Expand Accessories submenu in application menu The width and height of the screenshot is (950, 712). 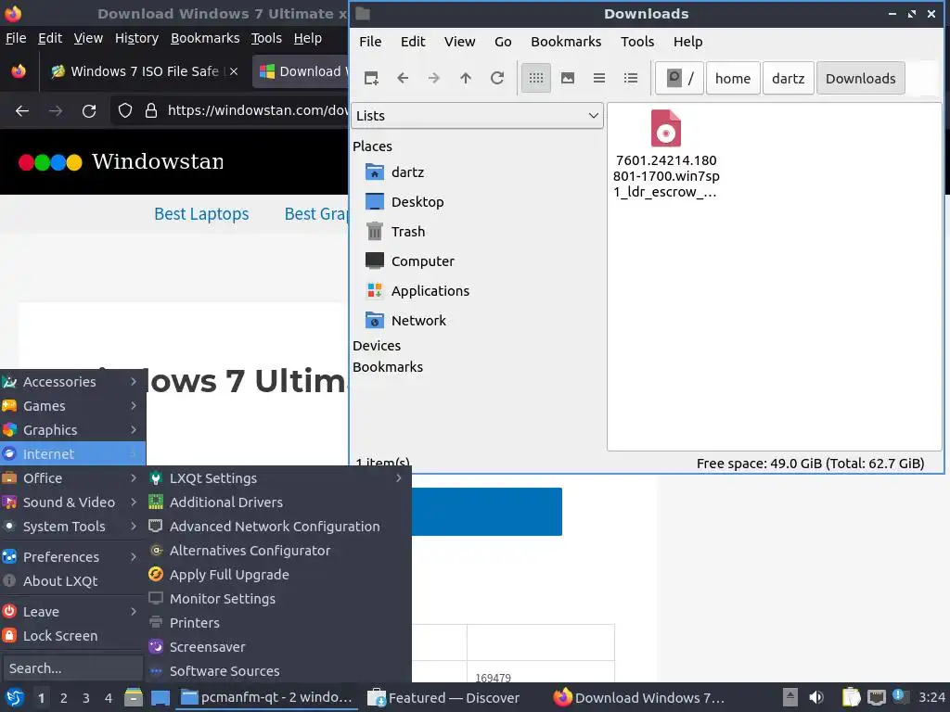(x=72, y=382)
